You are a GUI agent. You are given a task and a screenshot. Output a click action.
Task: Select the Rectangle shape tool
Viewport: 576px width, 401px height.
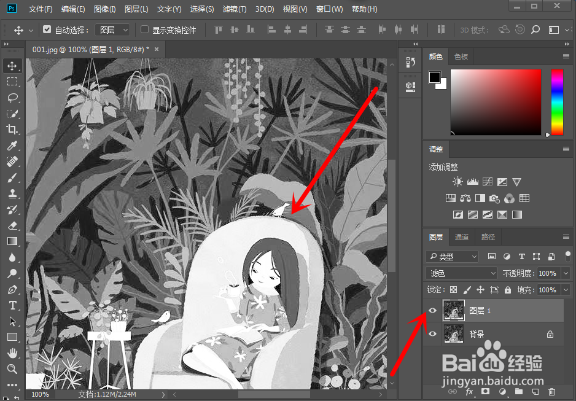click(x=12, y=337)
